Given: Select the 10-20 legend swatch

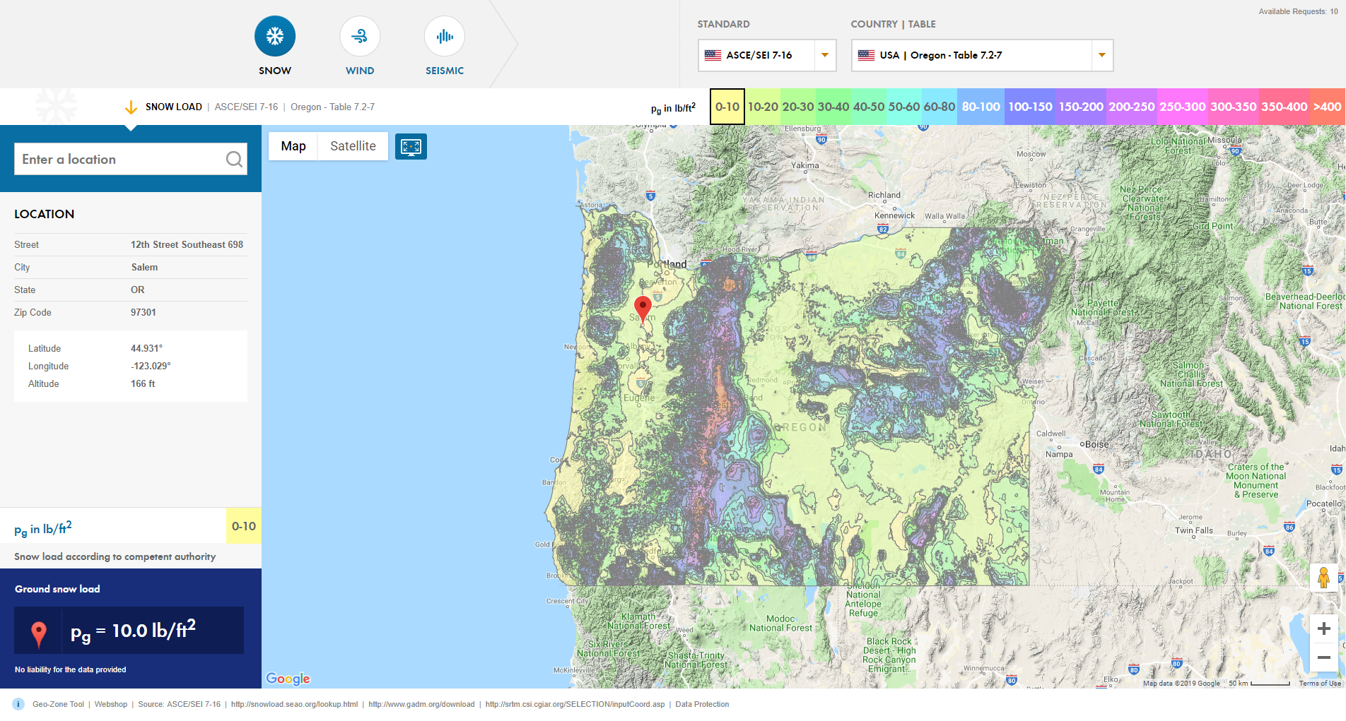Looking at the screenshot, I should click(763, 107).
